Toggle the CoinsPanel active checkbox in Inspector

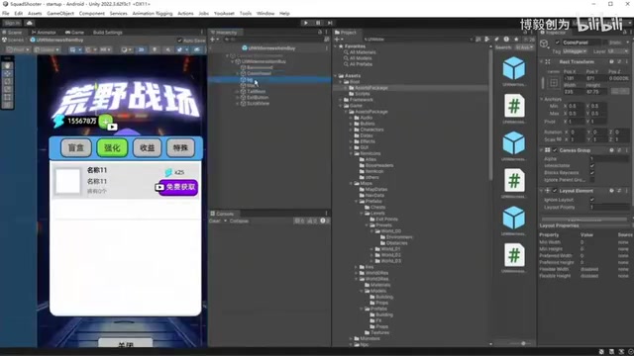click(558, 43)
